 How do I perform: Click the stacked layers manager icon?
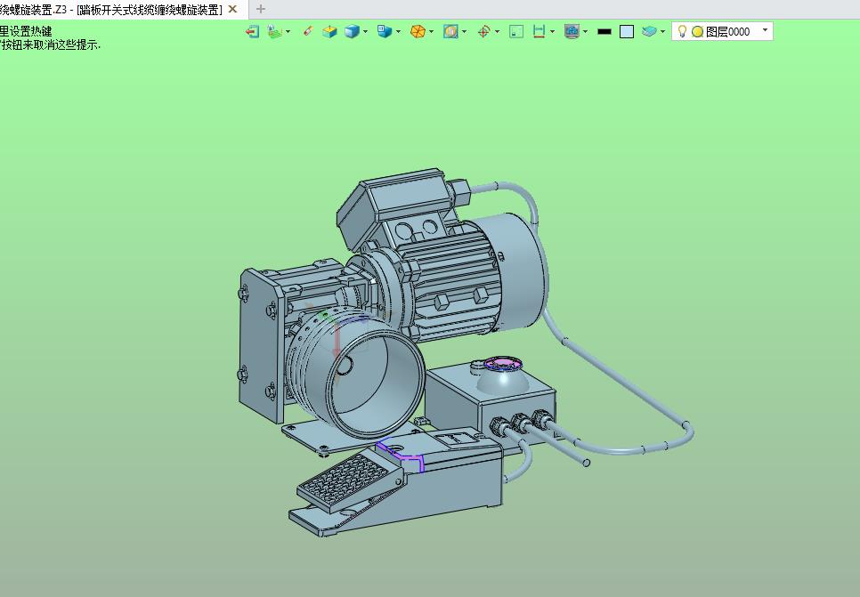(x=649, y=32)
